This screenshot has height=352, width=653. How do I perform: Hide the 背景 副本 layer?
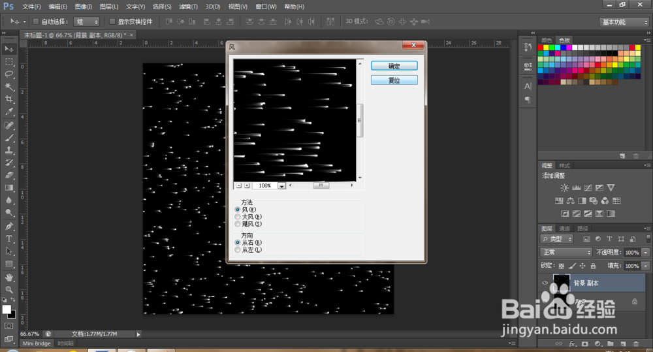tap(545, 283)
